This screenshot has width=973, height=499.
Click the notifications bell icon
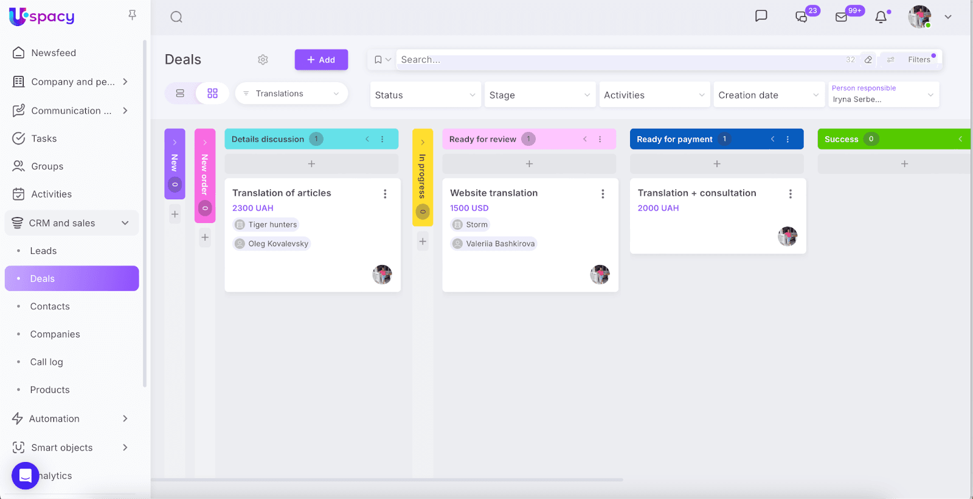tap(881, 17)
